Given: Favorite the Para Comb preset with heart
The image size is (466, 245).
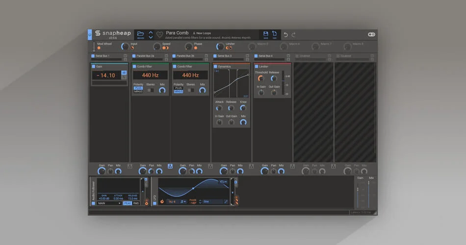Looking at the screenshot, I should (x=159, y=35).
